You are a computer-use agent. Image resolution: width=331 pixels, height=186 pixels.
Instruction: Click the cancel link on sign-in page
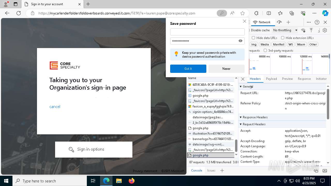coord(55,107)
